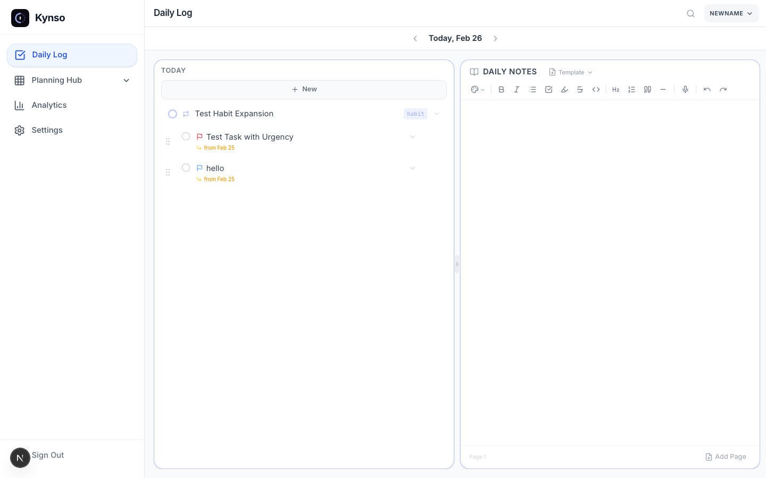Insert a bullet list in Daily Notes
Screen dimensions: 766x478
(532, 89)
